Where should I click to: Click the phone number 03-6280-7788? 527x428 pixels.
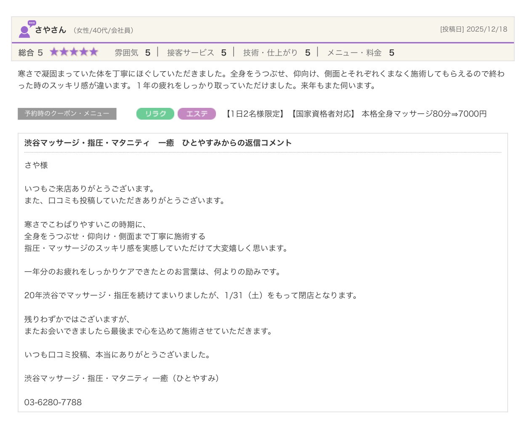[53, 402]
